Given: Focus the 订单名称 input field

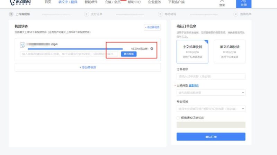Looking at the screenshot, I should point(211,76).
